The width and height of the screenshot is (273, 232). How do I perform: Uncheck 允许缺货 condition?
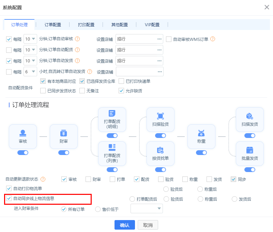(121, 91)
